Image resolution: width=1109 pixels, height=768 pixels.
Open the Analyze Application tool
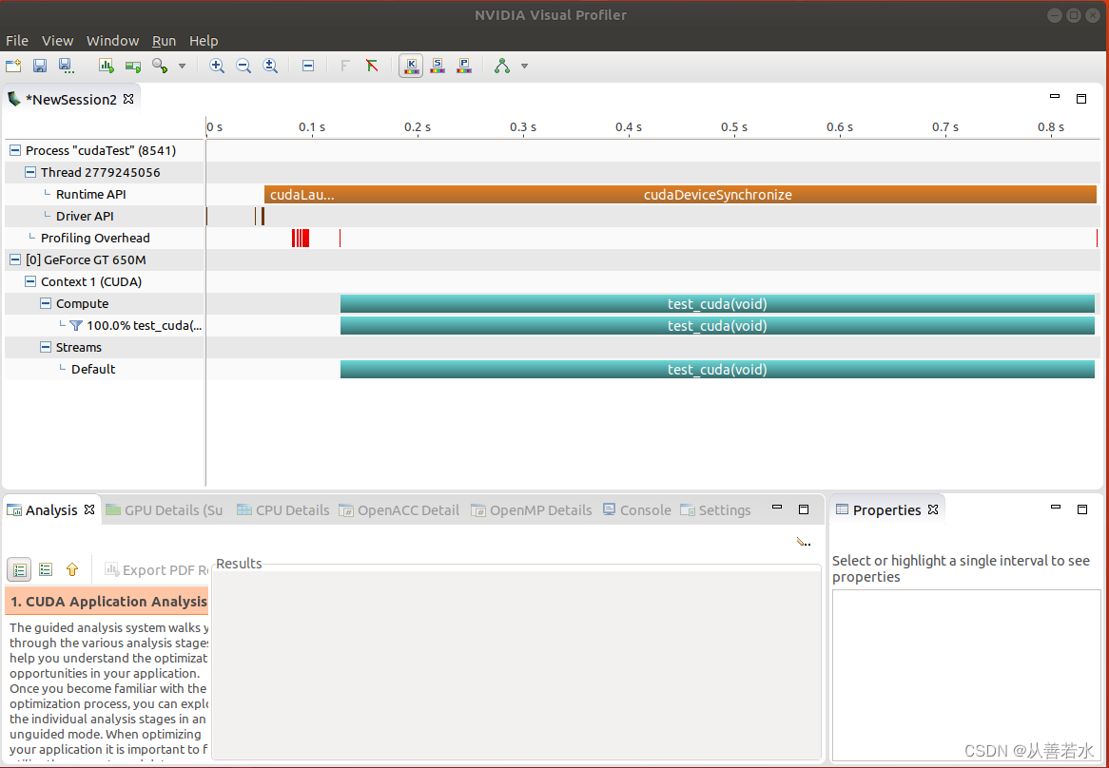[x=106, y=66]
